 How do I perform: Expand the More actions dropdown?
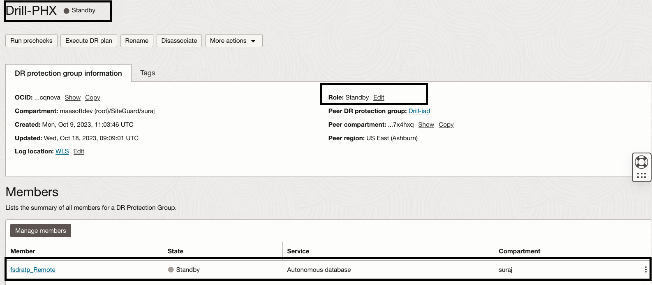click(x=234, y=41)
